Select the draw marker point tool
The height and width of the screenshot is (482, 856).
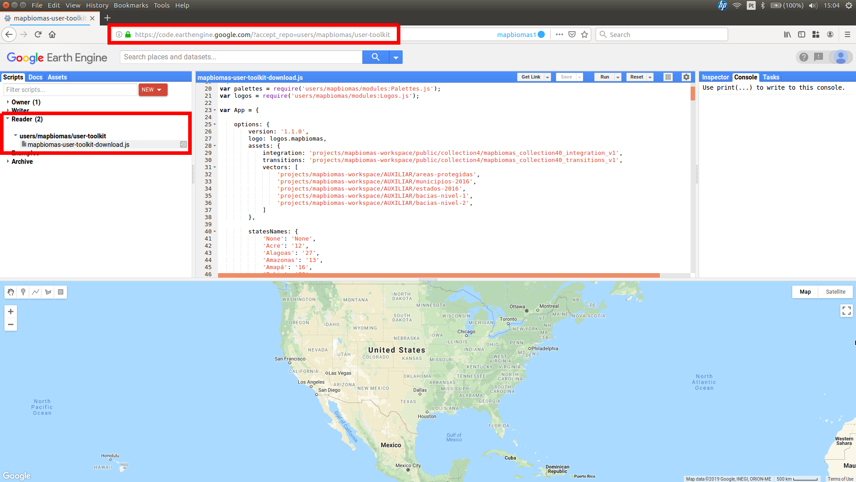[x=23, y=292]
